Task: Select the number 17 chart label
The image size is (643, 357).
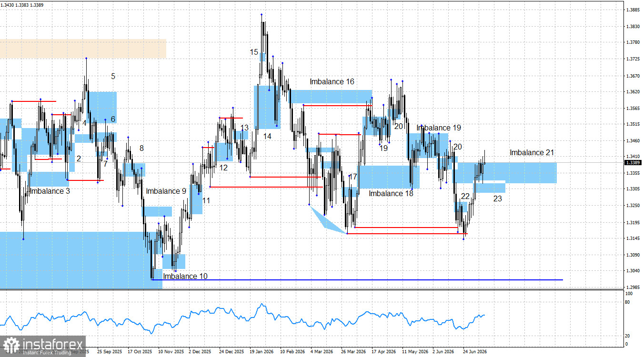Action: (x=352, y=177)
